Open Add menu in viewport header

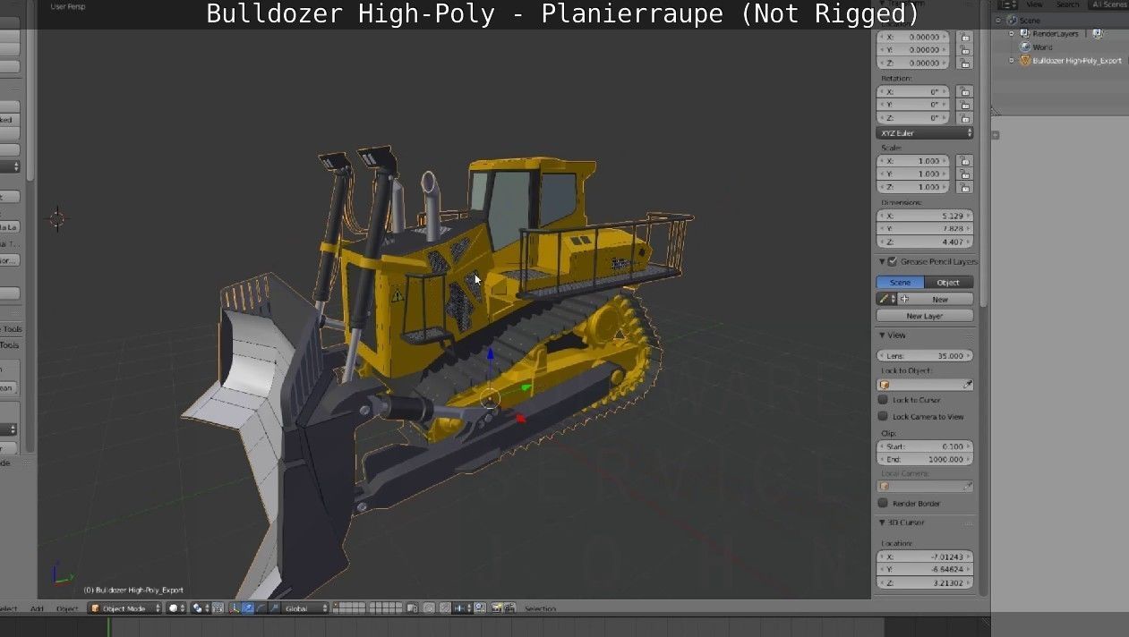(x=37, y=608)
